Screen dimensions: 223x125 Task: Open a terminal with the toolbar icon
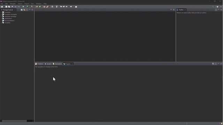pyautogui.click(x=12, y=7)
